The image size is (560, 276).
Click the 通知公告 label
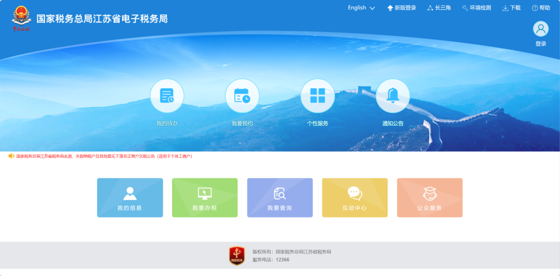393,123
